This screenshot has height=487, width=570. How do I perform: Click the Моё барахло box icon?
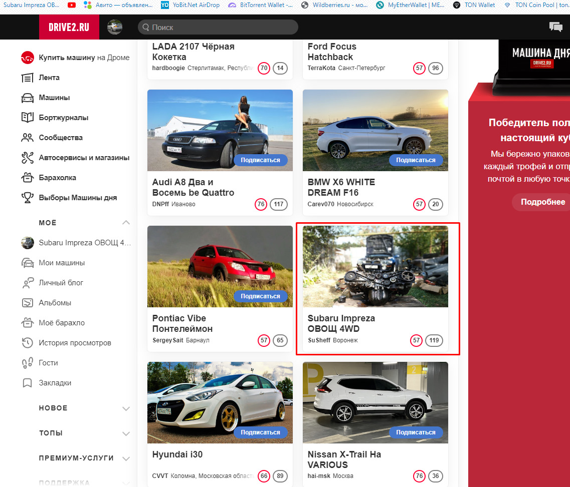(x=27, y=323)
